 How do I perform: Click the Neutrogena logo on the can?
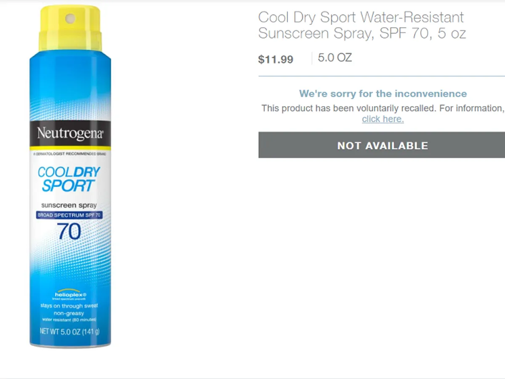pos(70,134)
